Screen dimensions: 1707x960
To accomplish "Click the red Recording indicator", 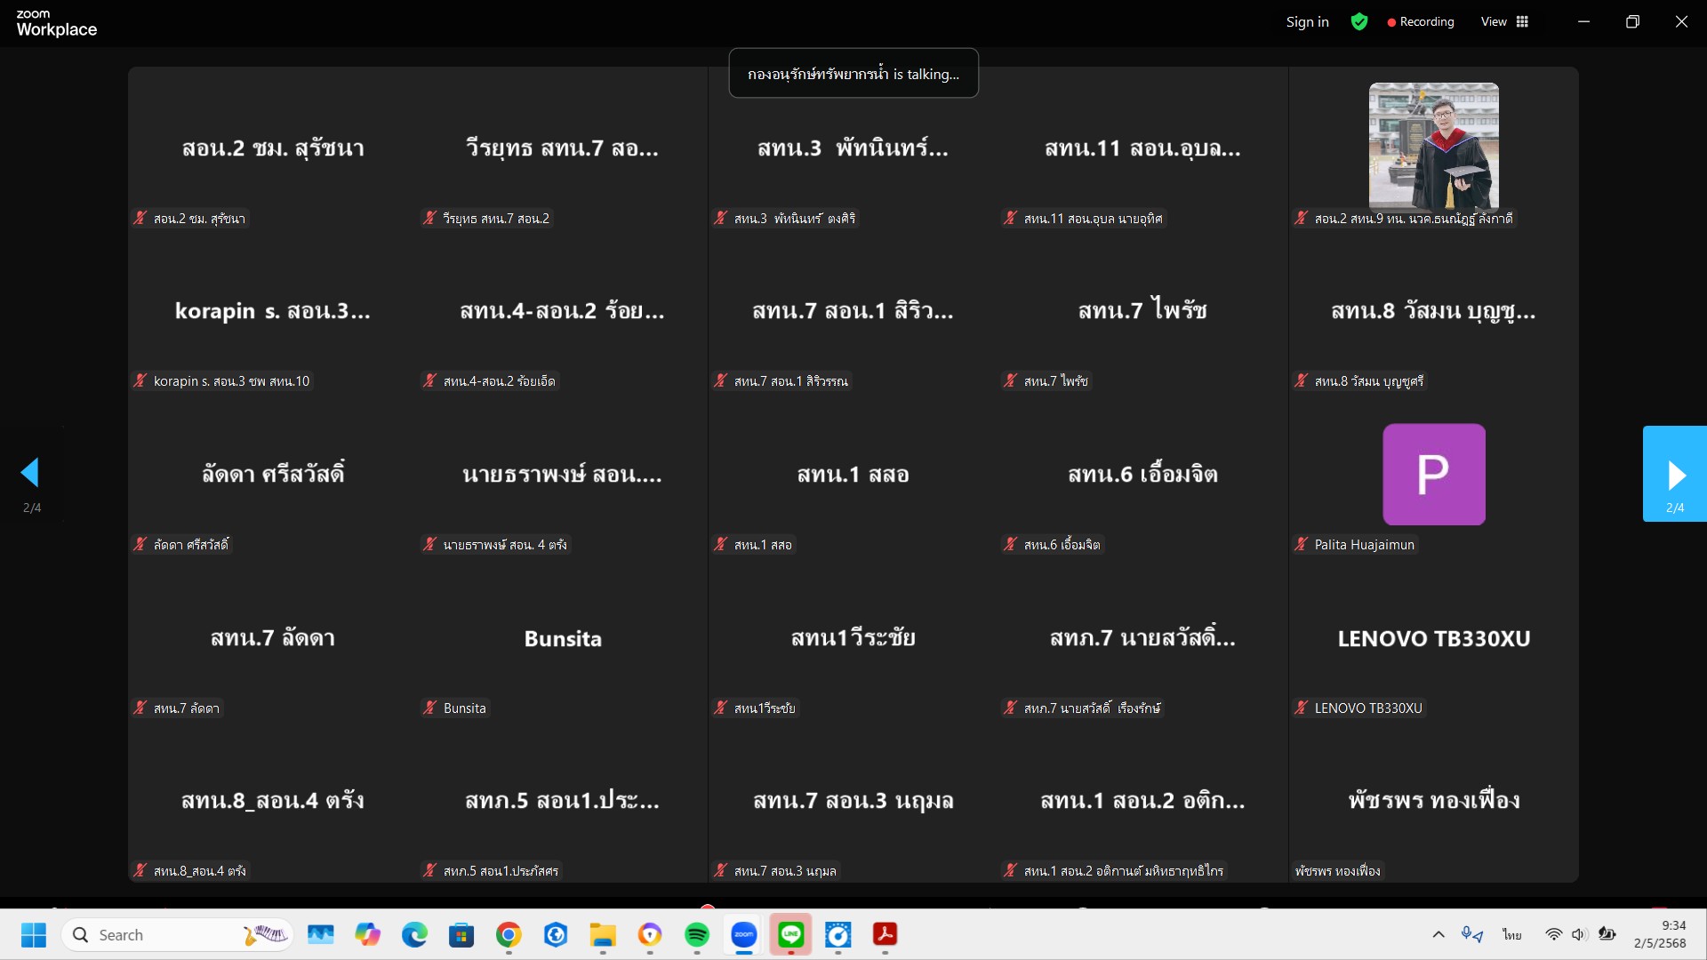I will point(1420,22).
